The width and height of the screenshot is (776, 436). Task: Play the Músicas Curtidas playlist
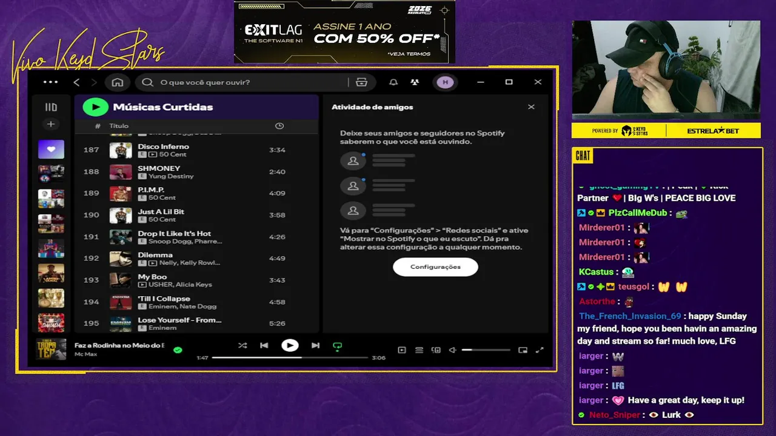point(95,107)
